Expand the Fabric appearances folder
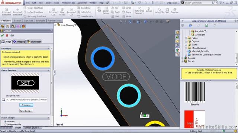The image size is (238, 133). tap(186, 38)
